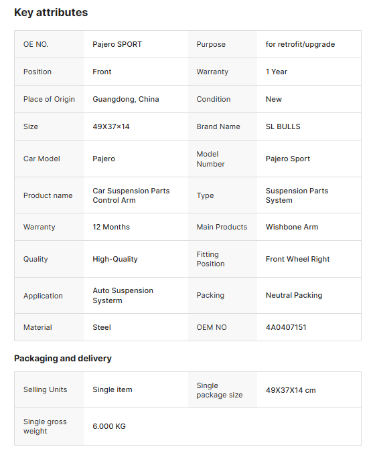Click the Car Suspension Parts Control Arm text
The height and width of the screenshot is (457, 373).
click(x=131, y=195)
